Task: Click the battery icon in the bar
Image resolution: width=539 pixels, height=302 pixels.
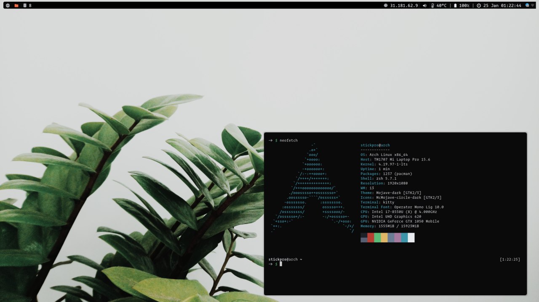Action: (x=455, y=5)
